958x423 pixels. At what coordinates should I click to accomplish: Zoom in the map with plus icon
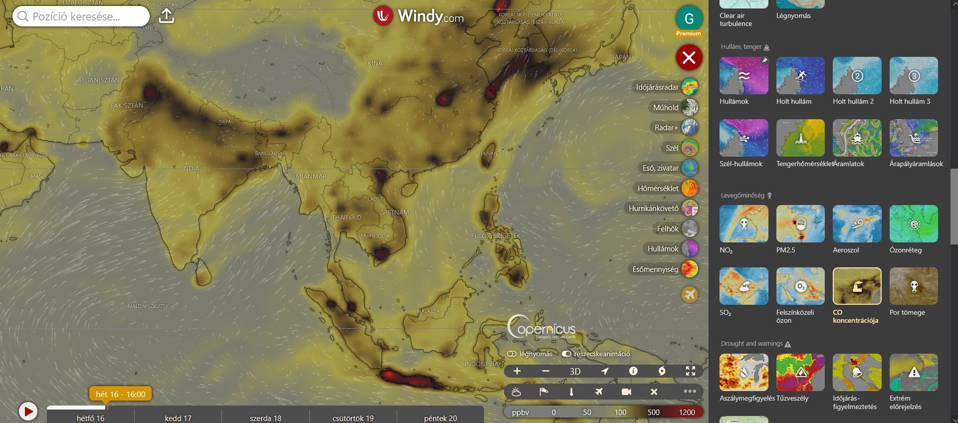(x=517, y=371)
